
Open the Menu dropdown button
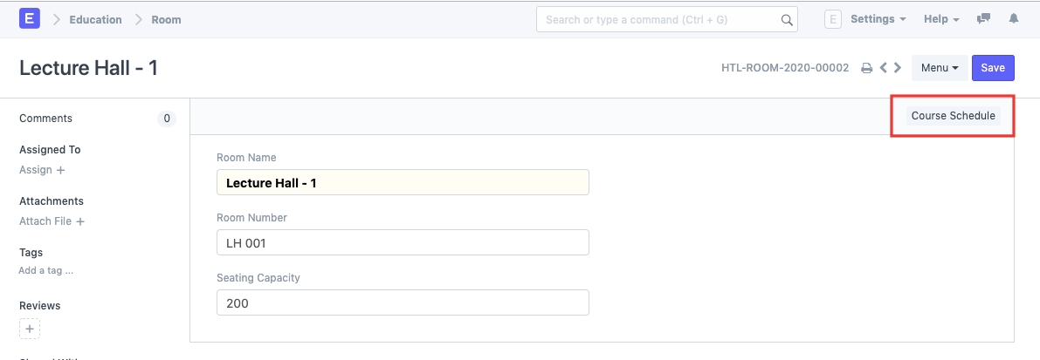click(x=940, y=68)
